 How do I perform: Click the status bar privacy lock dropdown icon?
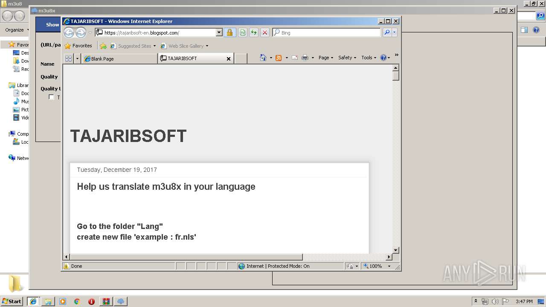pos(352,266)
